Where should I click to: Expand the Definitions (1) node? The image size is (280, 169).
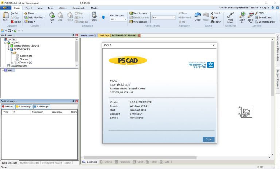click(x=12, y=63)
